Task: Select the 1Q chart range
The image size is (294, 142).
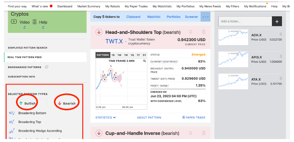Action: pyautogui.click(x=132, y=55)
